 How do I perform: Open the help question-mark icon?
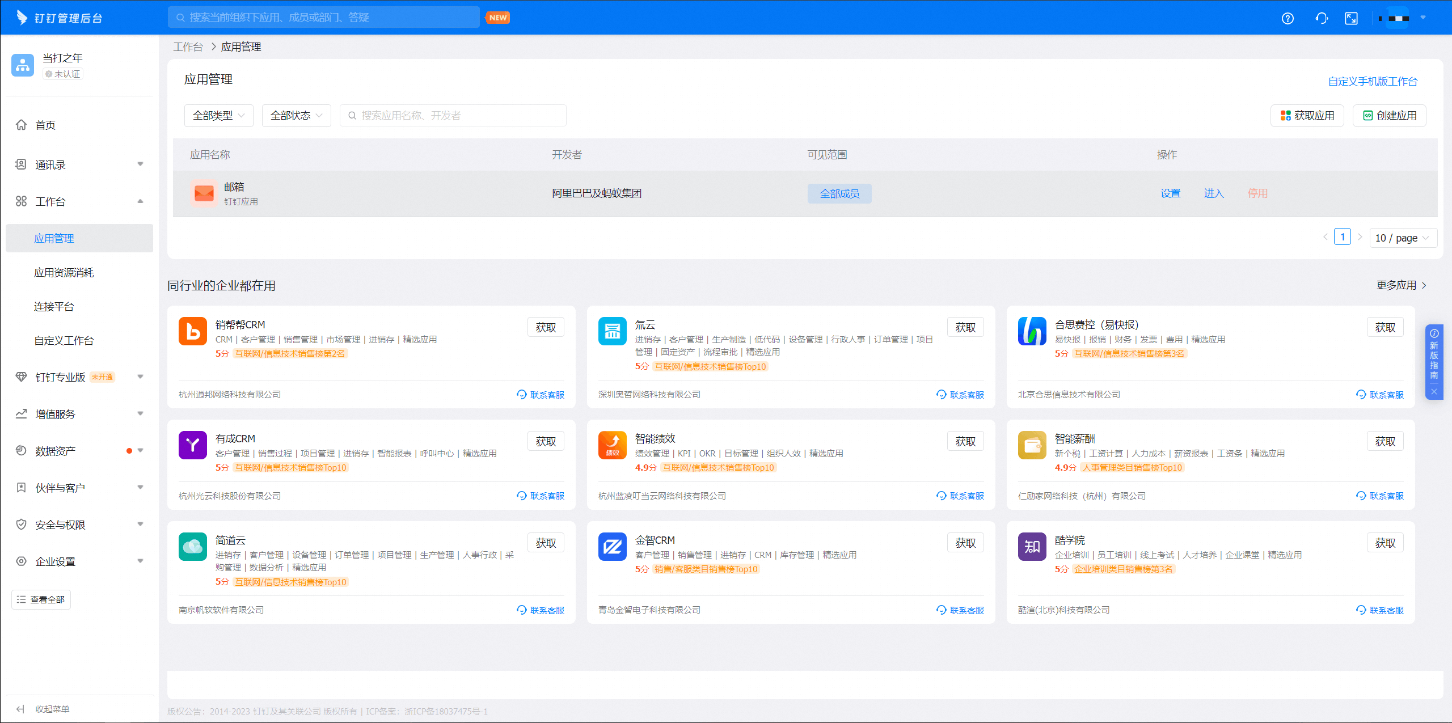1288,18
